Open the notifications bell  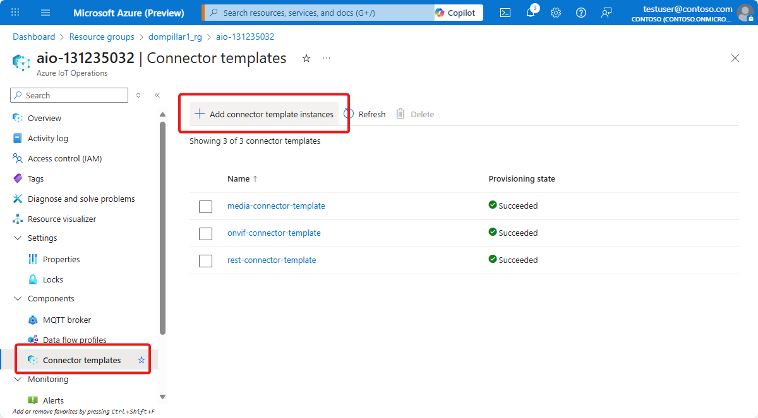point(531,13)
